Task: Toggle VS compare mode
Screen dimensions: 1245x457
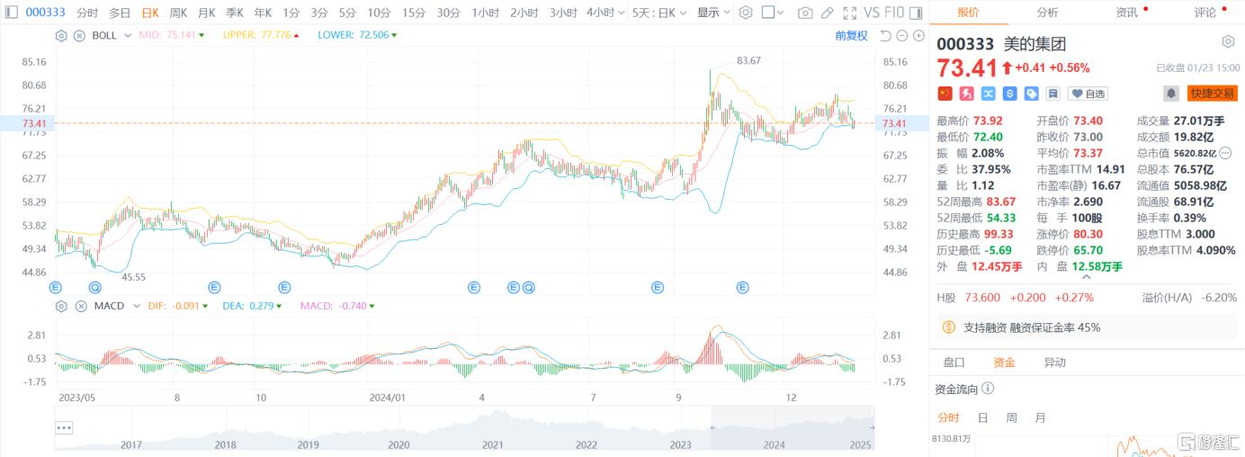Action: click(871, 13)
